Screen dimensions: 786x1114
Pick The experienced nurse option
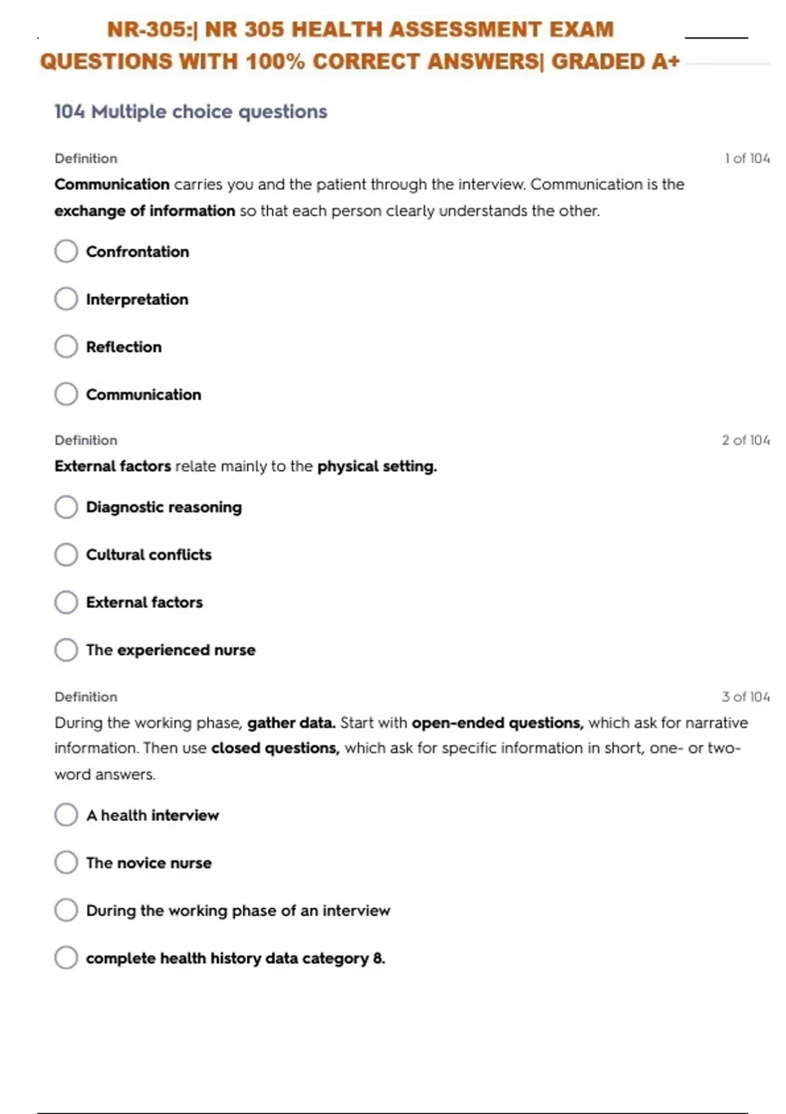pyautogui.click(x=66, y=650)
